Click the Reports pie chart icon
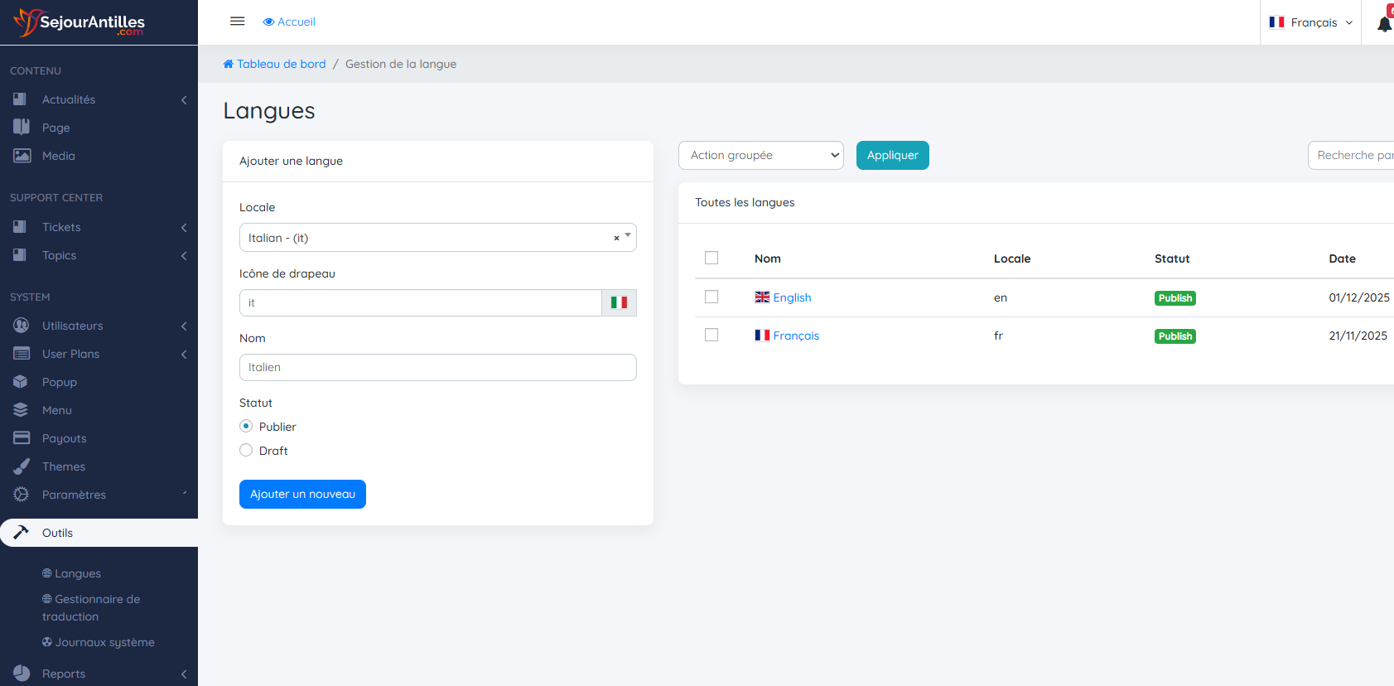Viewport: 1394px width, 686px height. tap(22, 674)
